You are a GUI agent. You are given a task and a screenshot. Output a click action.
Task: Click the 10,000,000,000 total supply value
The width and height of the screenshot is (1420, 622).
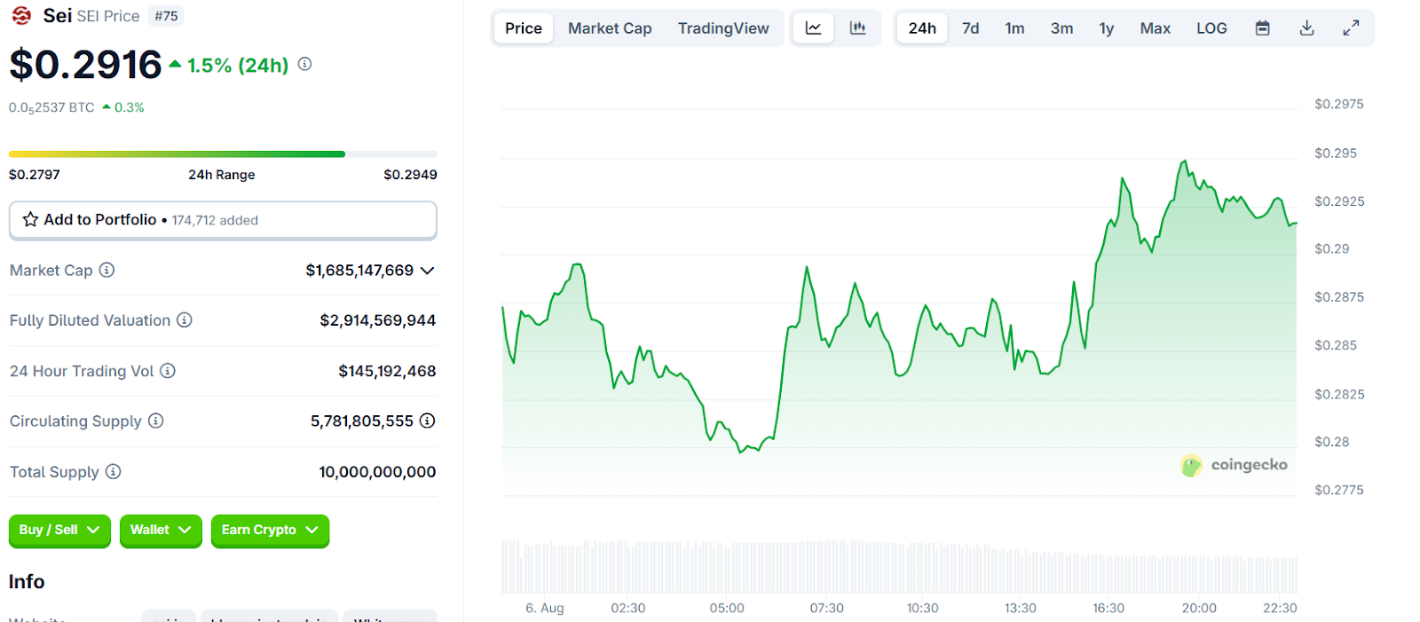coord(377,472)
